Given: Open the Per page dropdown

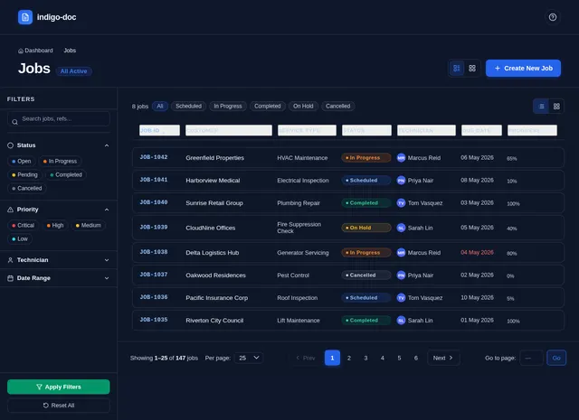Looking at the screenshot, I should pos(249,358).
